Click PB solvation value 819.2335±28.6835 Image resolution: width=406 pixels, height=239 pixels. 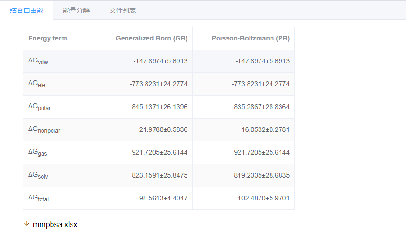261,175
